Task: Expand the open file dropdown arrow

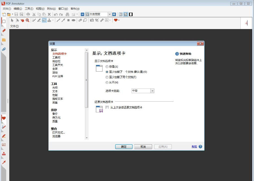Action: (12, 14)
